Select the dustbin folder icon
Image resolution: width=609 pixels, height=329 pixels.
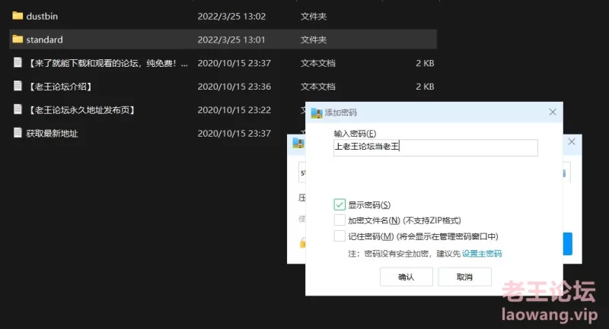[18, 16]
